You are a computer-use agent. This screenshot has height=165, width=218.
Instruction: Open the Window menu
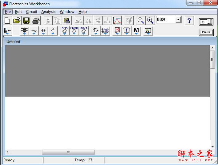pos(67,12)
